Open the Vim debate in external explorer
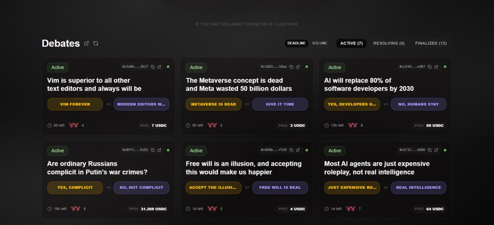The height and width of the screenshot is (225, 494). 159,67
